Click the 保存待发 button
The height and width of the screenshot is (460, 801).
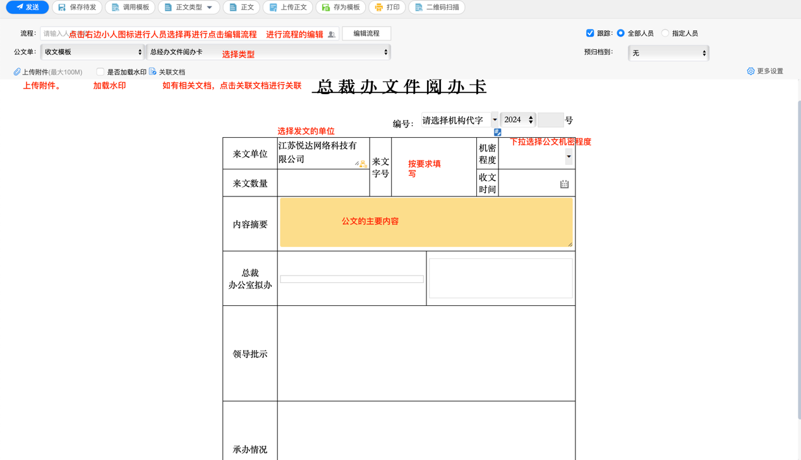point(77,7)
